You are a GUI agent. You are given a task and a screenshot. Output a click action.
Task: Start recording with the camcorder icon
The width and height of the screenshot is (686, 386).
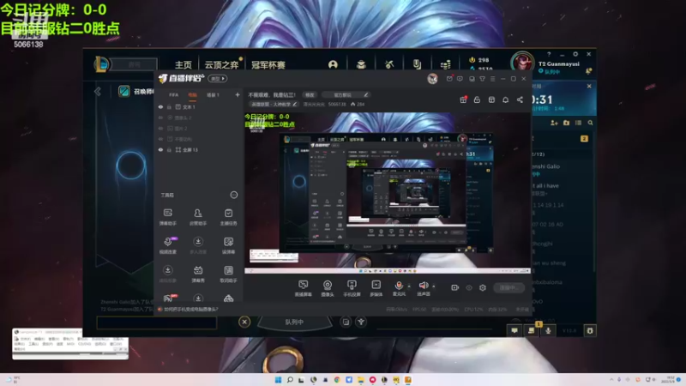point(455,287)
